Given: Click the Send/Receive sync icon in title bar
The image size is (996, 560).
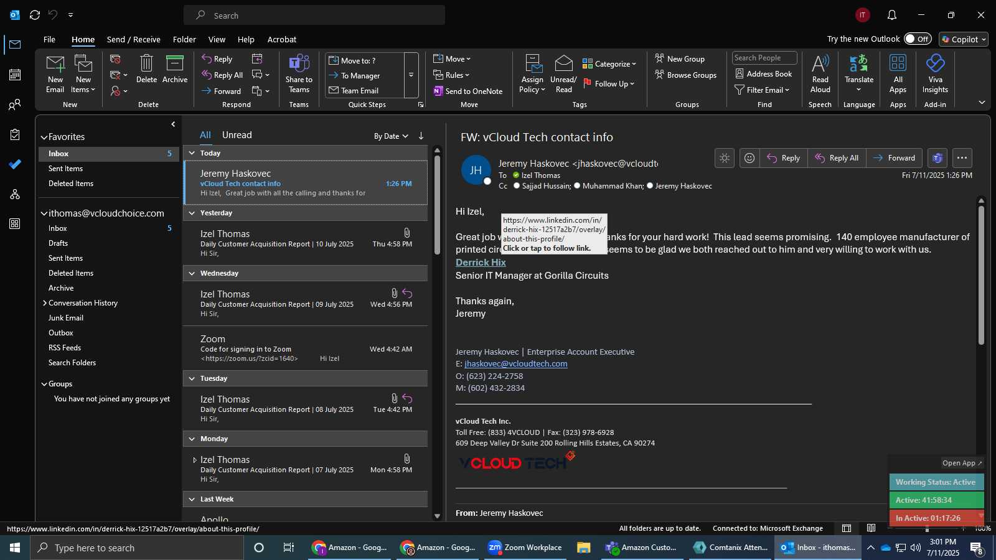Looking at the screenshot, I should [x=35, y=15].
